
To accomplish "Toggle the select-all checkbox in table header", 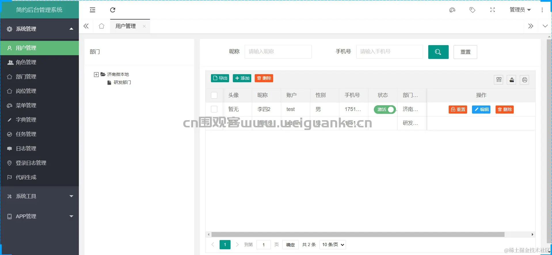I will click(214, 95).
